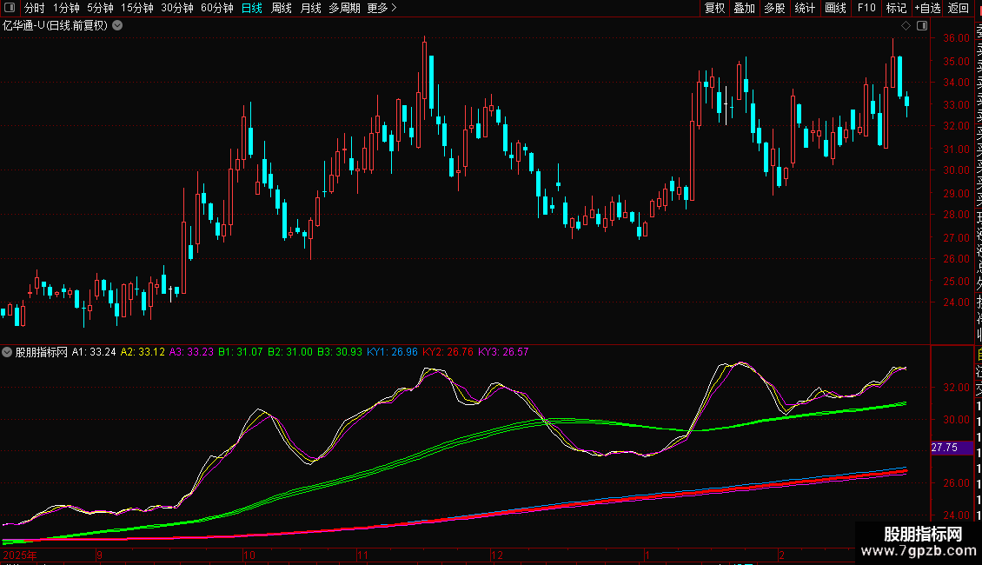The width and height of the screenshot is (982, 565).
Task: Switch to 分时 intraday tab
Action: [34, 8]
